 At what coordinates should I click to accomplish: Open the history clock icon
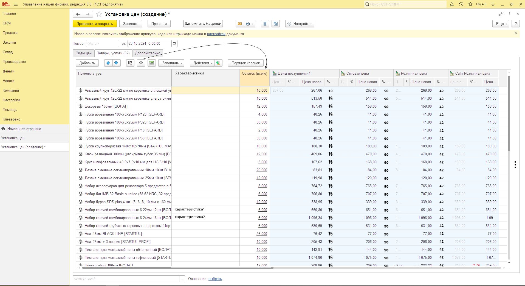tap(461, 4)
